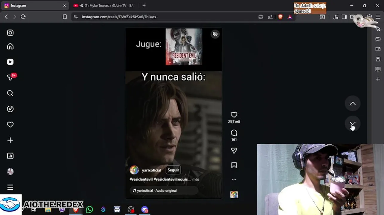Expand the caption with 'más'
This screenshot has width=384, height=215.
[x=196, y=179]
